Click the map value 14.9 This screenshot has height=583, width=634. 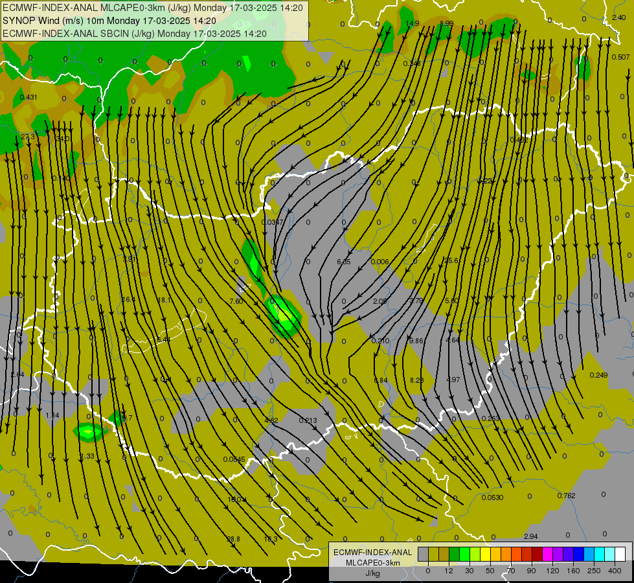(412, 23)
